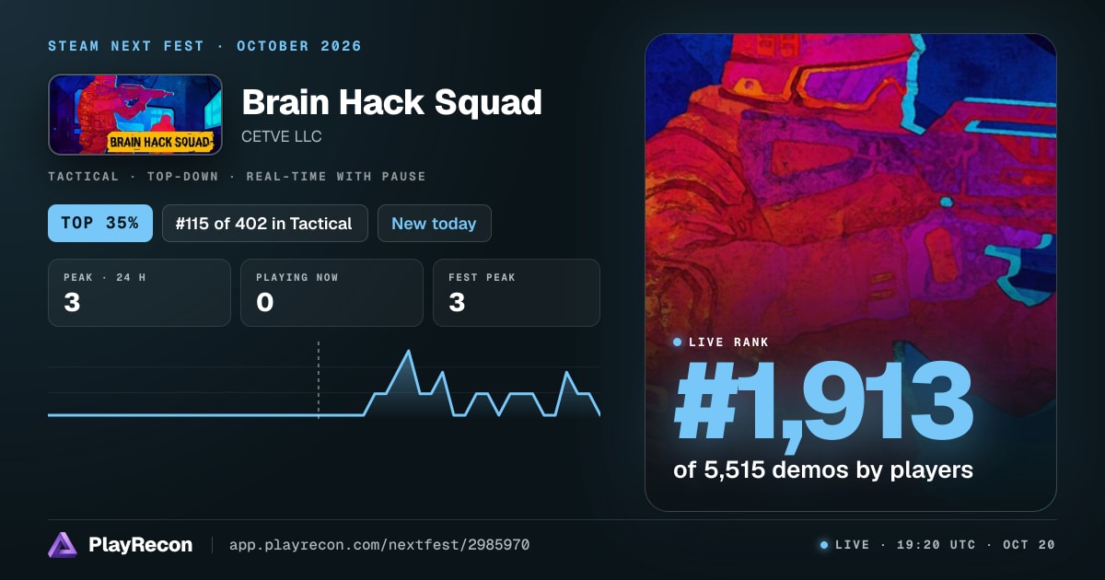Viewport: 1105px width, 580px height.
Task: Click the 19:20 UTC timestamp
Action: tap(935, 545)
